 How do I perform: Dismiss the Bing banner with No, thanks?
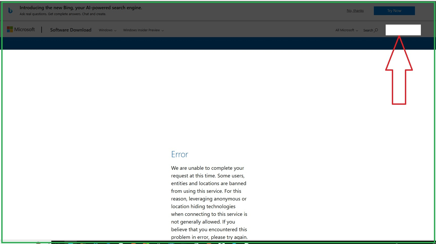[355, 10]
